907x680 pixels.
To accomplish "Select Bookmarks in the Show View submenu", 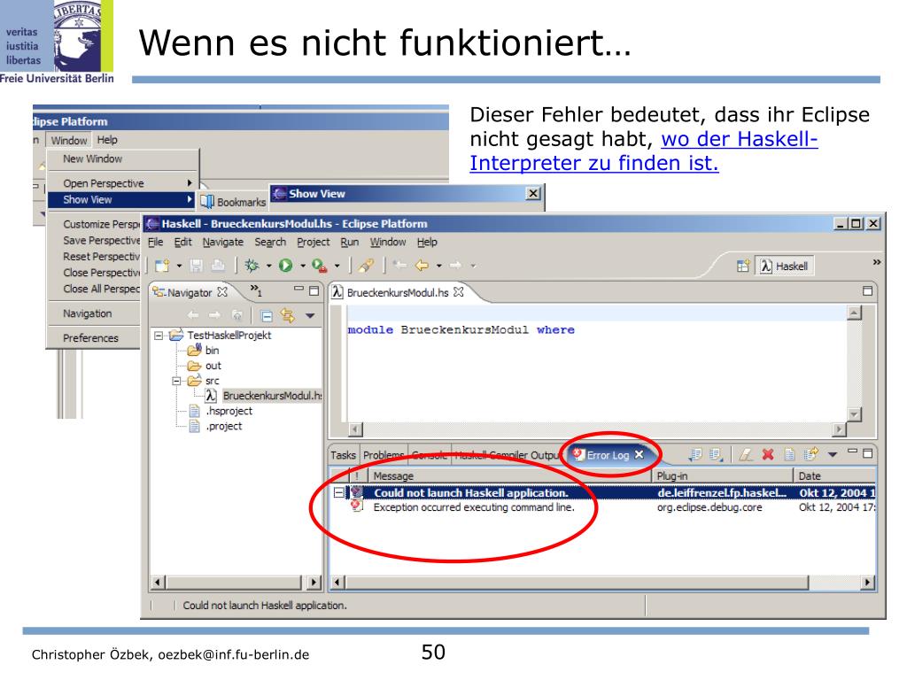I will pos(234,202).
